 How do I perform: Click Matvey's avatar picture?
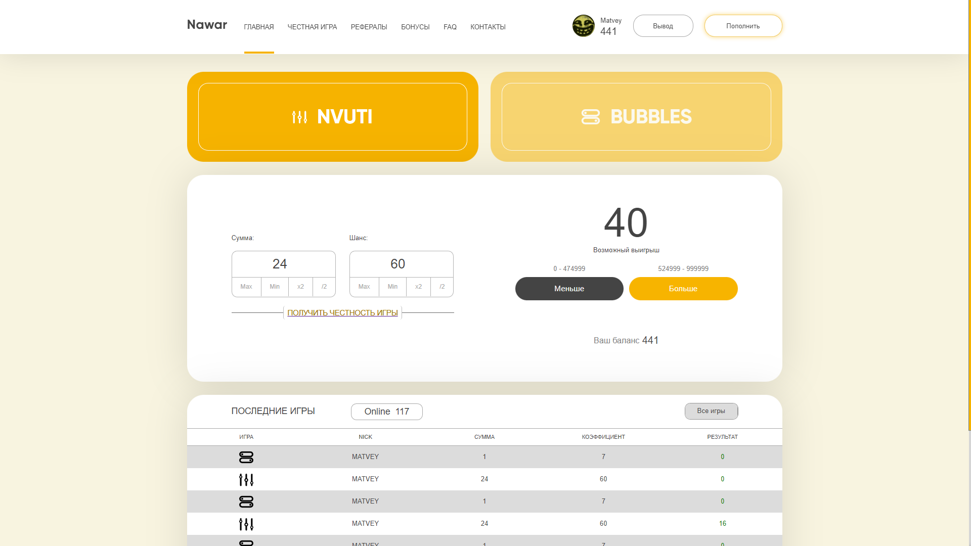pyautogui.click(x=583, y=26)
